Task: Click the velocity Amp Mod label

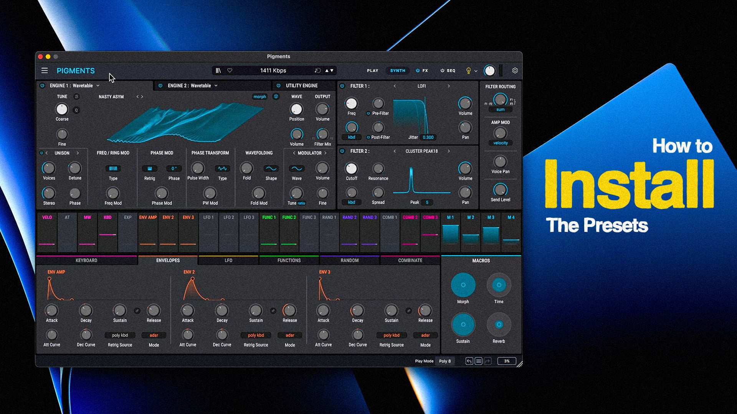Action: click(x=500, y=143)
